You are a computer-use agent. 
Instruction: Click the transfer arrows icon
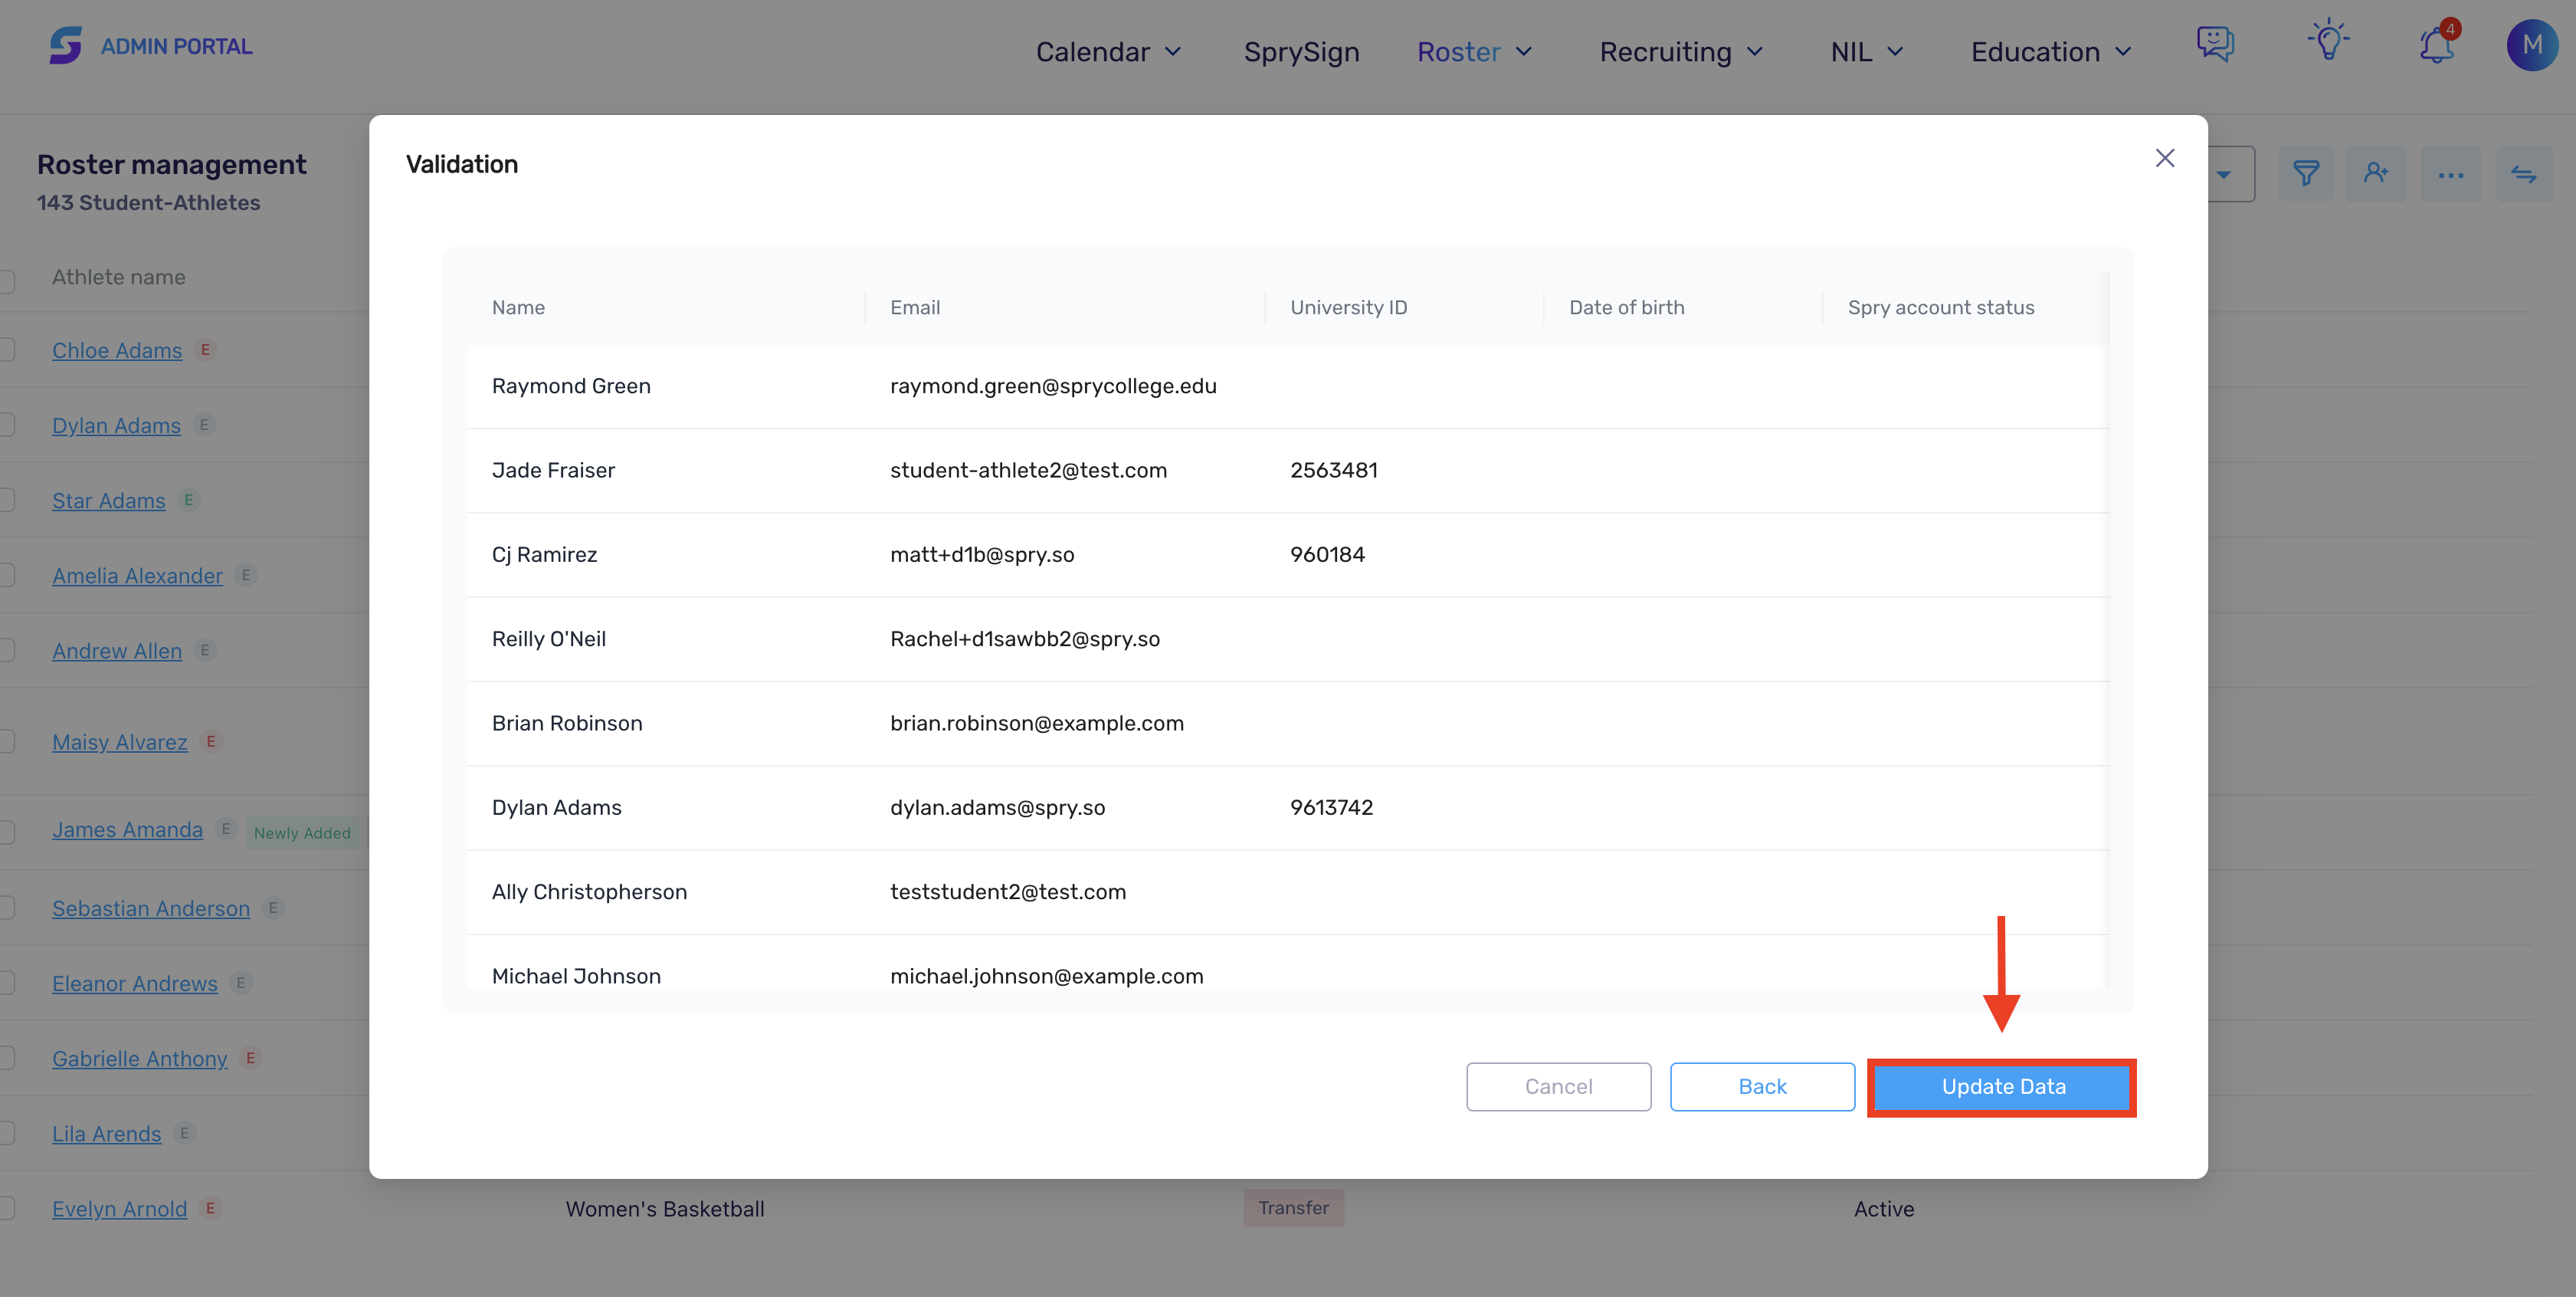point(2523,174)
